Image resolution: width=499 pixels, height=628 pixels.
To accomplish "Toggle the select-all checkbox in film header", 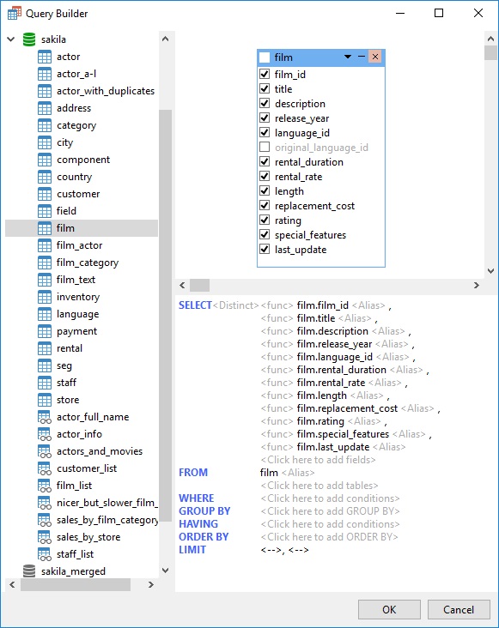I will click(265, 57).
